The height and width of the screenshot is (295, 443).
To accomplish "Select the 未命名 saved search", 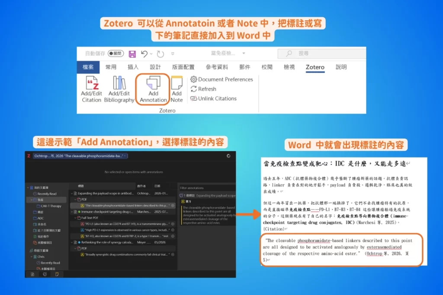I will (x=39, y=224).
